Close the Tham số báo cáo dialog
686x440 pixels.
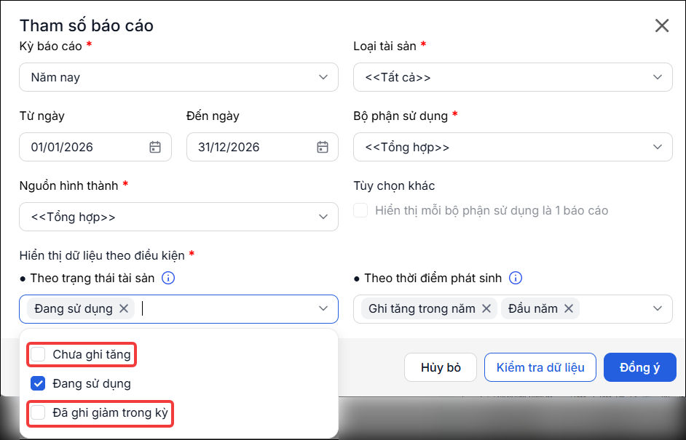coord(662,25)
